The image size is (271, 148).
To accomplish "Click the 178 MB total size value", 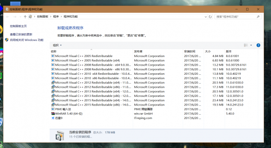I will click(x=110, y=133).
